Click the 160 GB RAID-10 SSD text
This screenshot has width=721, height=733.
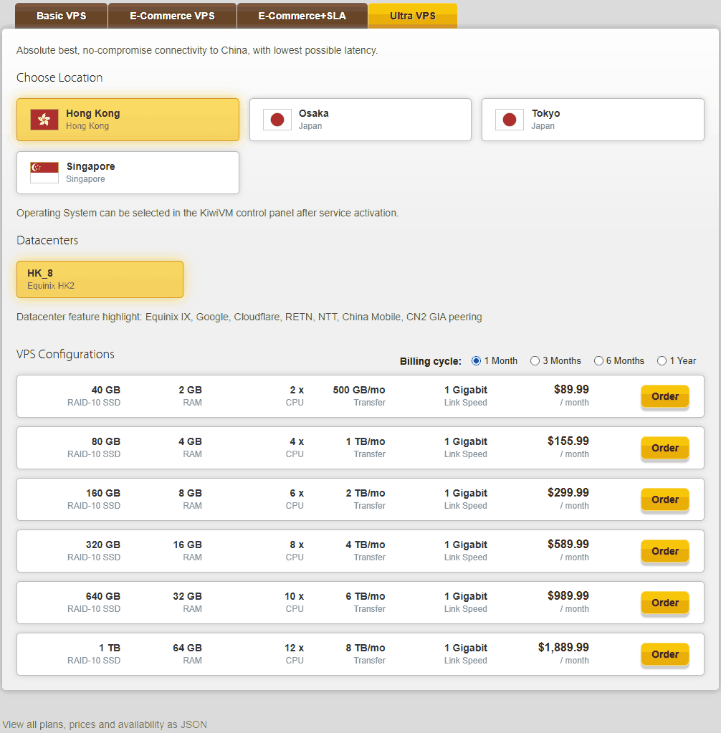tap(94, 499)
